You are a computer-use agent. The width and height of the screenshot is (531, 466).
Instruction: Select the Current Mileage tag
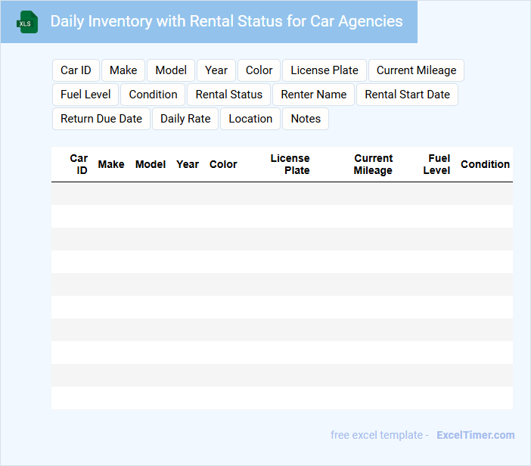coord(416,70)
